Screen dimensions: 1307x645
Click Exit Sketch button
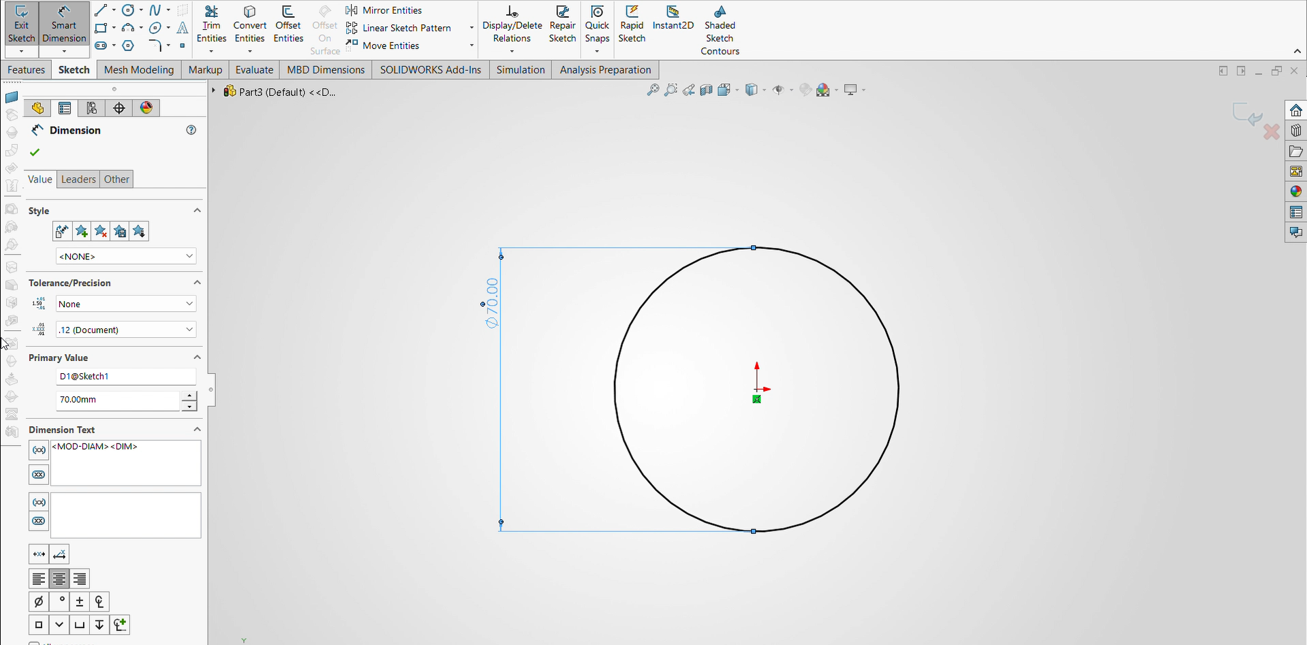[x=21, y=25]
